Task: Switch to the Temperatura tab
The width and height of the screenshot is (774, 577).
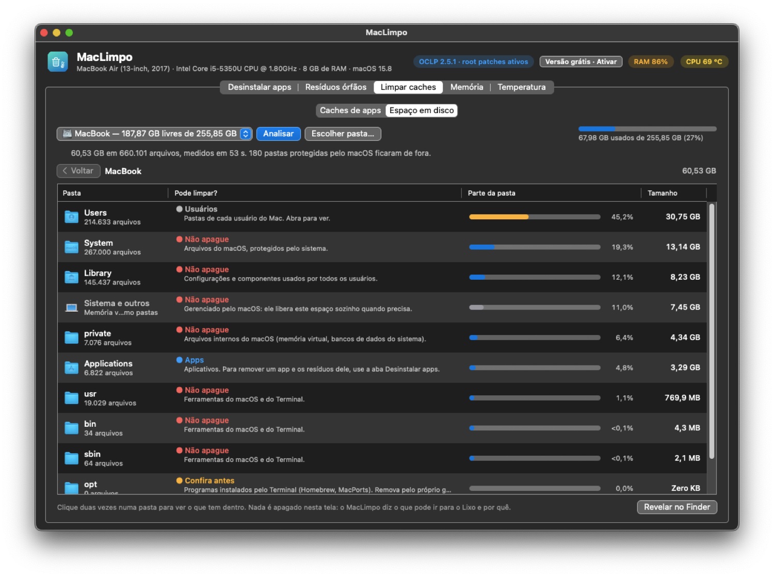Action: (522, 87)
